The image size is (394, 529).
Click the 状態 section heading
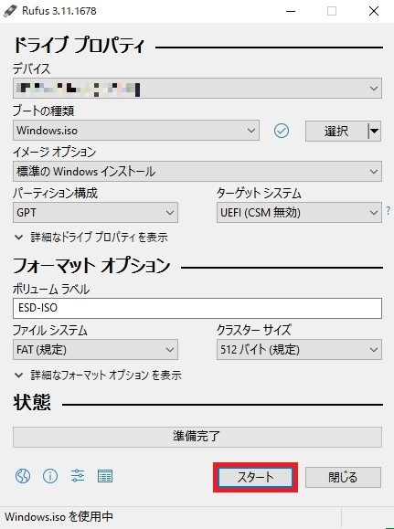[x=32, y=402]
